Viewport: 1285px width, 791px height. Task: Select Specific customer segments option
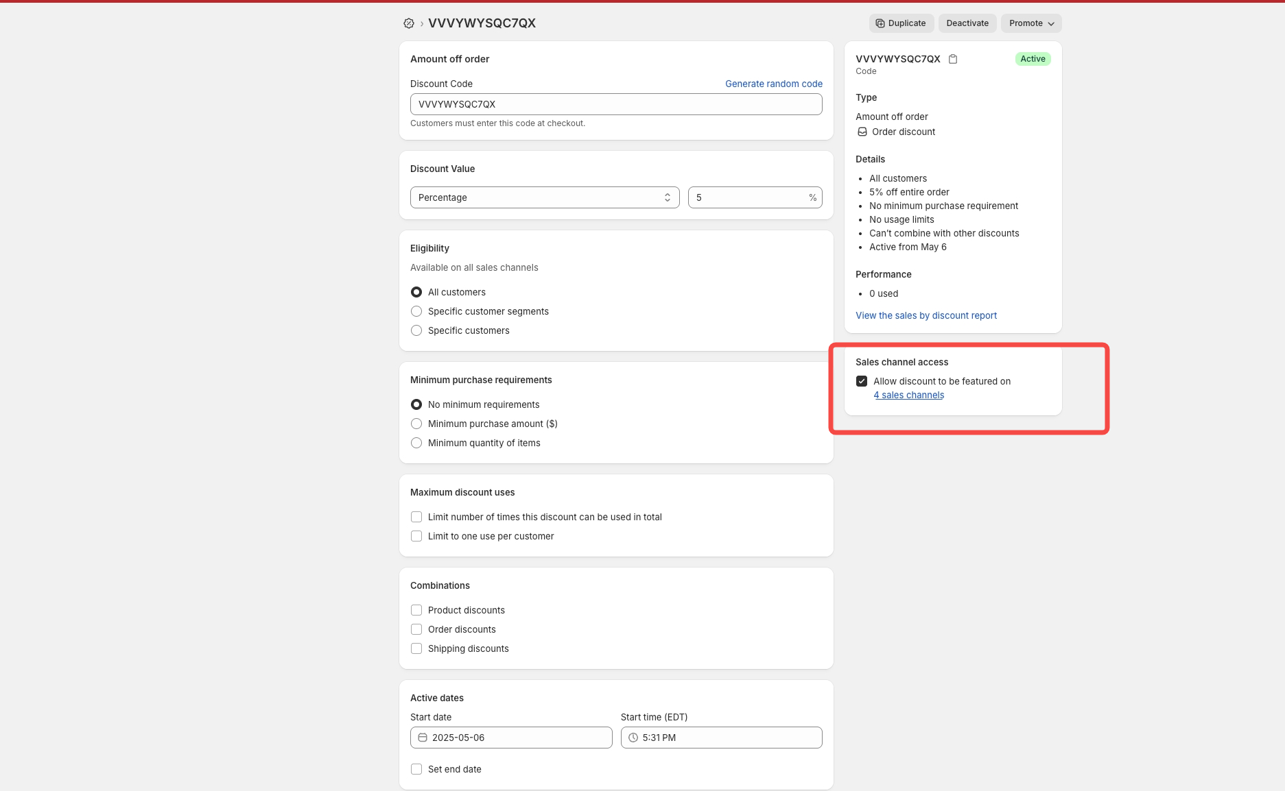click(x=416, y=311)
